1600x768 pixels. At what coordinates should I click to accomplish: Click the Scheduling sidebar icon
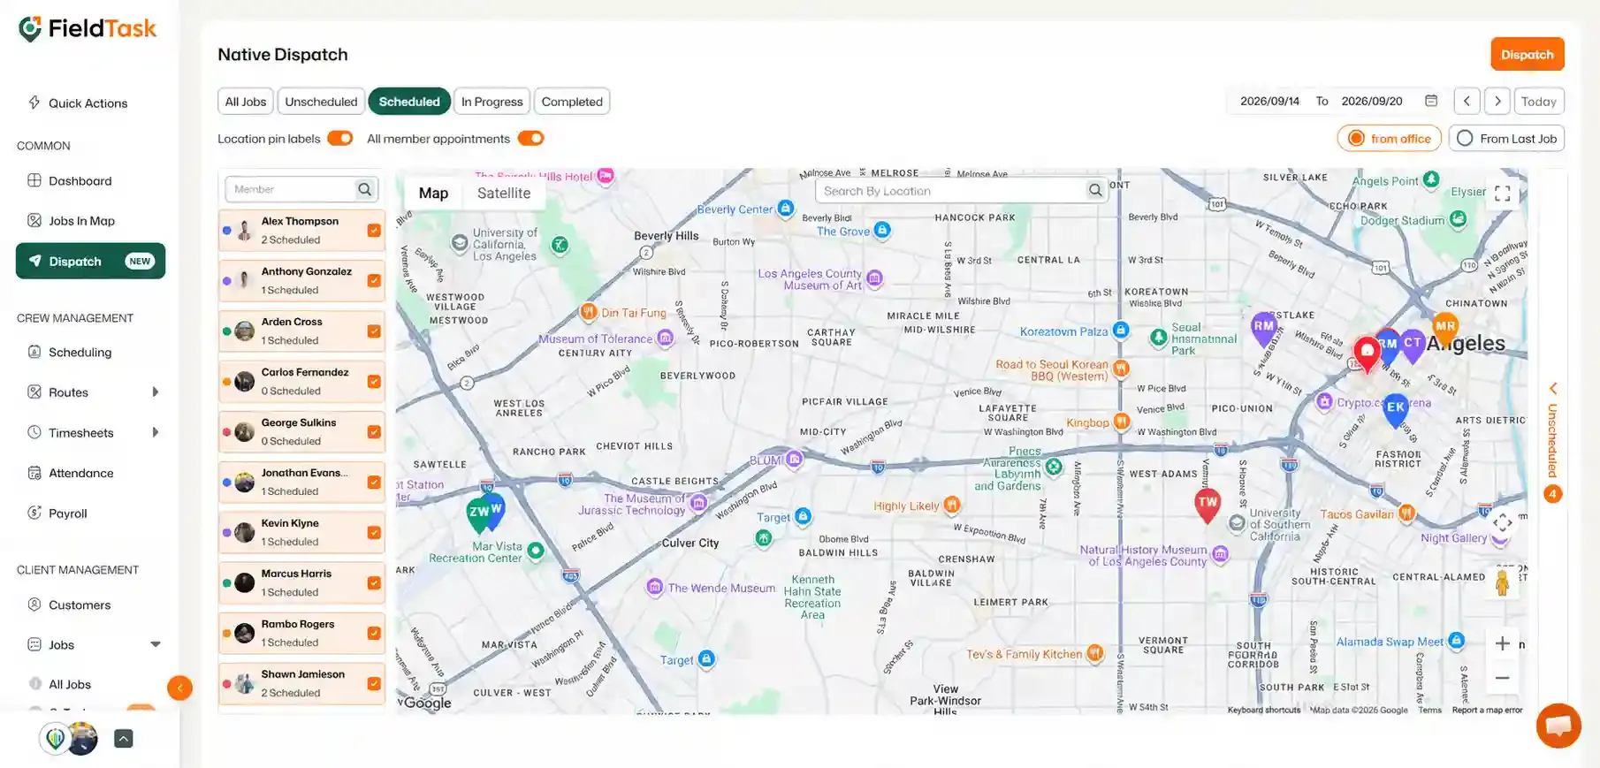coord(34,352)
